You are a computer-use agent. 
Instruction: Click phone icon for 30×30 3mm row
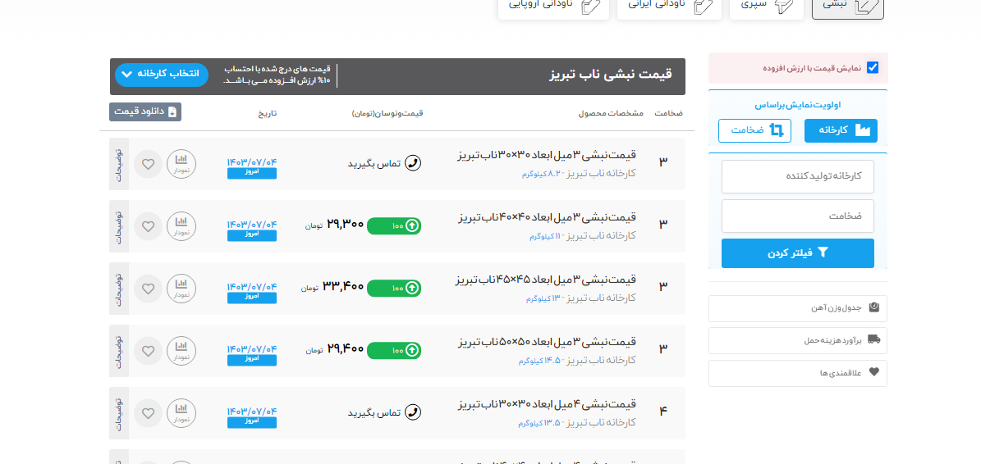pyautogui.click(x=413, y=163)
